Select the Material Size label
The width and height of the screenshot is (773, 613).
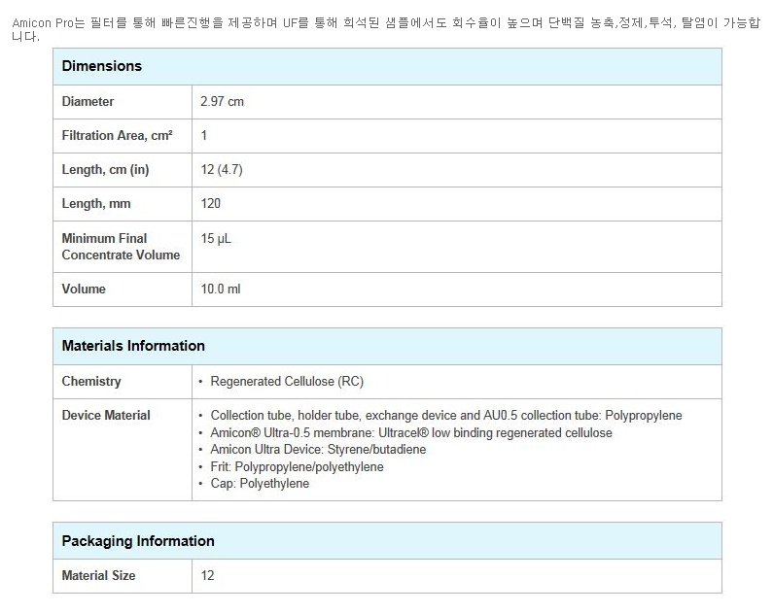pyautogui.click(x=98, y=575)
